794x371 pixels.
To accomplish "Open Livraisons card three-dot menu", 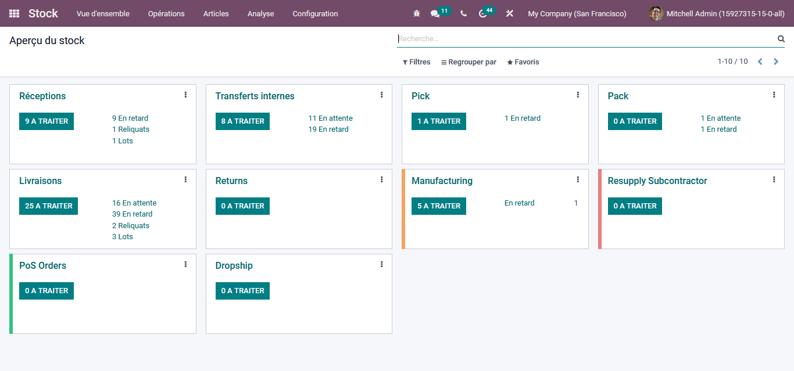I will [x=185, y=179].
